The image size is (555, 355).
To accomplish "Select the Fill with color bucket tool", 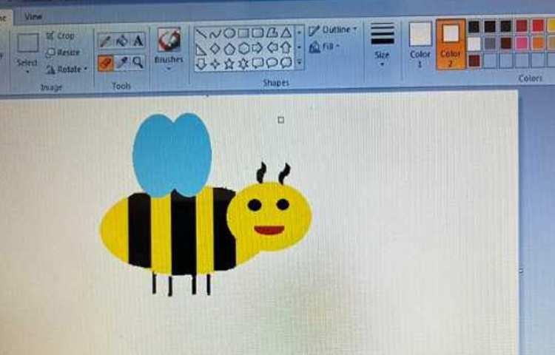I will pyautogui.click(x=122, y=41).
